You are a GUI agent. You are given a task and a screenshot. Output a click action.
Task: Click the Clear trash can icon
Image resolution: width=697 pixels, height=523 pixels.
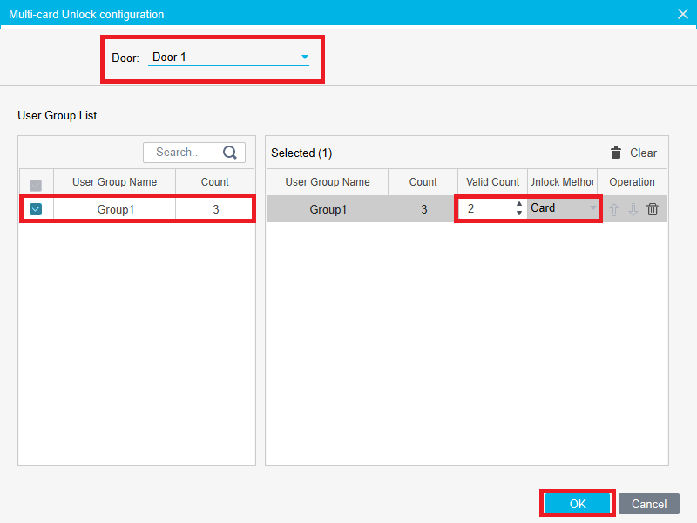pos(616,153)
